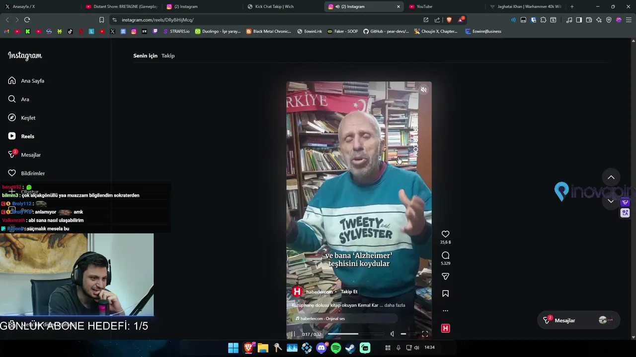Screen dimensions: 636x357
Task: Open Discord from taskbar
Action: coord(321,348)
